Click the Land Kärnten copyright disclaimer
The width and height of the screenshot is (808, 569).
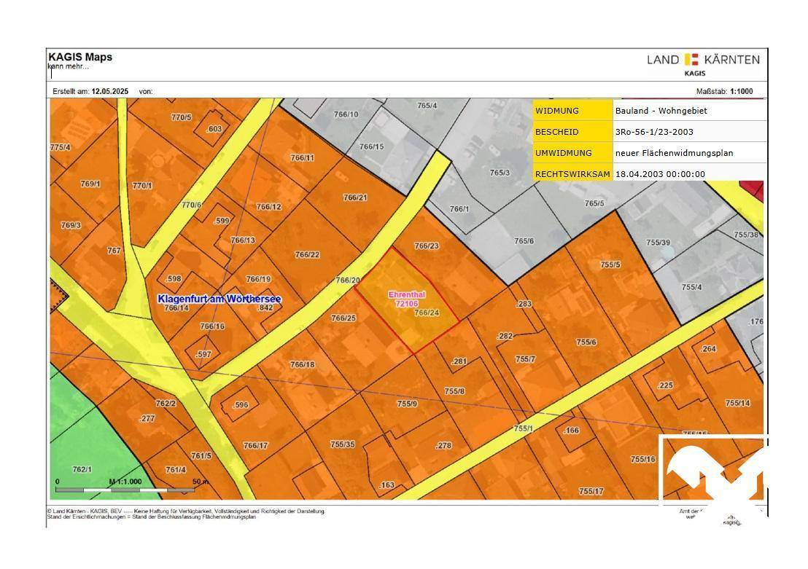click(x=185, y=514)
